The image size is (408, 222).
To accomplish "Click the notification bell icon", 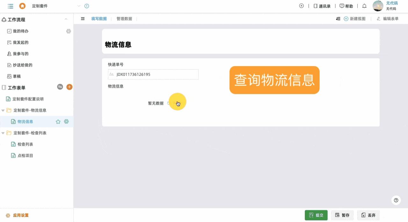I will [364, 6].
